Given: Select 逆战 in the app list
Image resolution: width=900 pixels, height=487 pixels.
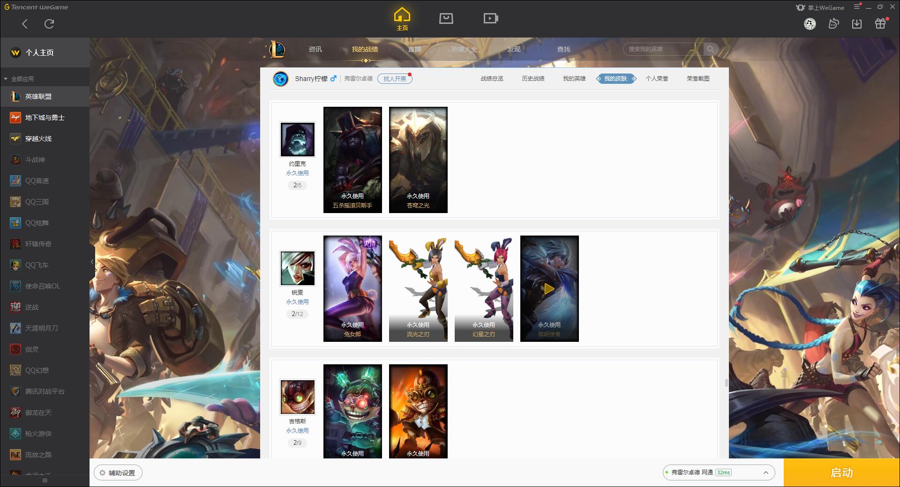Looking at the screenshot, I should point(45,307).
